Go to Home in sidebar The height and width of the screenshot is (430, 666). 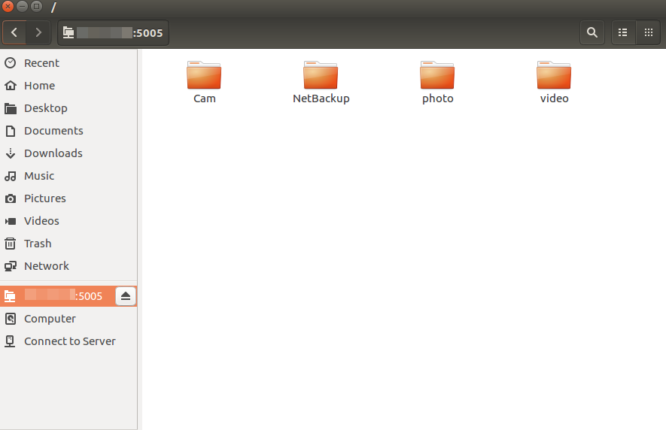(x=68, y=85)
